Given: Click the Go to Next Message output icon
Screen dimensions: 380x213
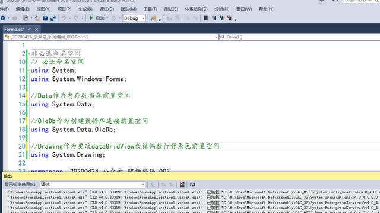Looking at the screenshot, I should (x=172, y=185).
